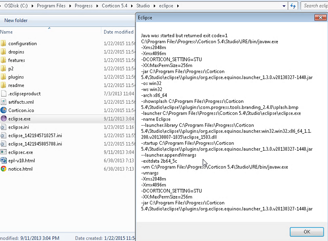Expand the arrow after Progress breadcrumb

click(97, 6)
